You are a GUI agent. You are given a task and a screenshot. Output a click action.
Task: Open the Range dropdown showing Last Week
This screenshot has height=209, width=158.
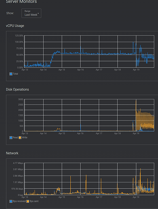pos(31,13)
